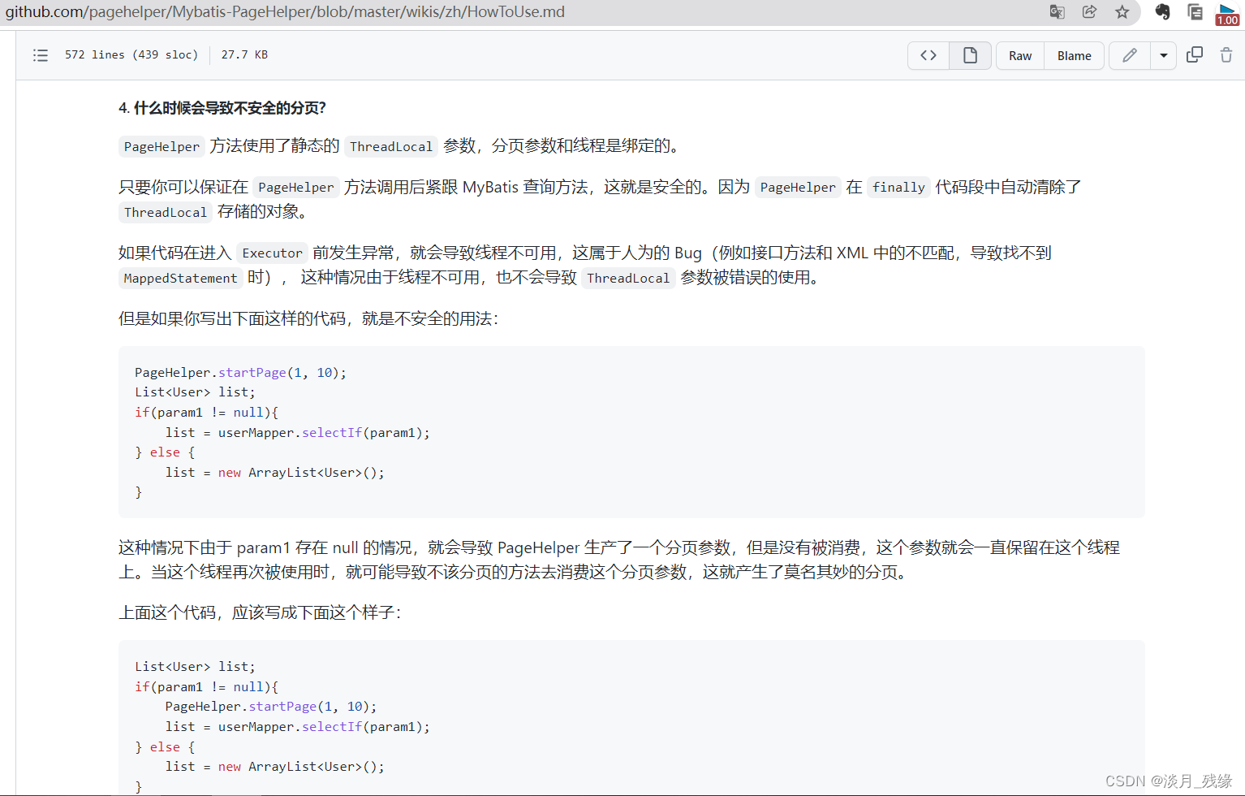Click the "Executor" inline code
The width and height of the screenshot is (1245, 796).
tap(272, 253)
